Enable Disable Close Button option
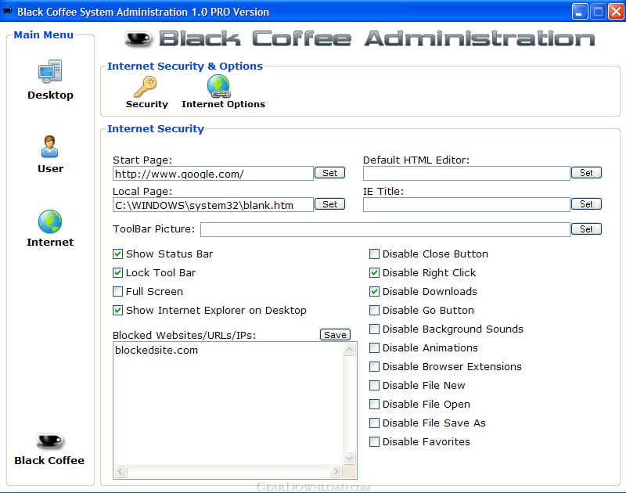The image size is (626, 493). click(x=374, y=254)
